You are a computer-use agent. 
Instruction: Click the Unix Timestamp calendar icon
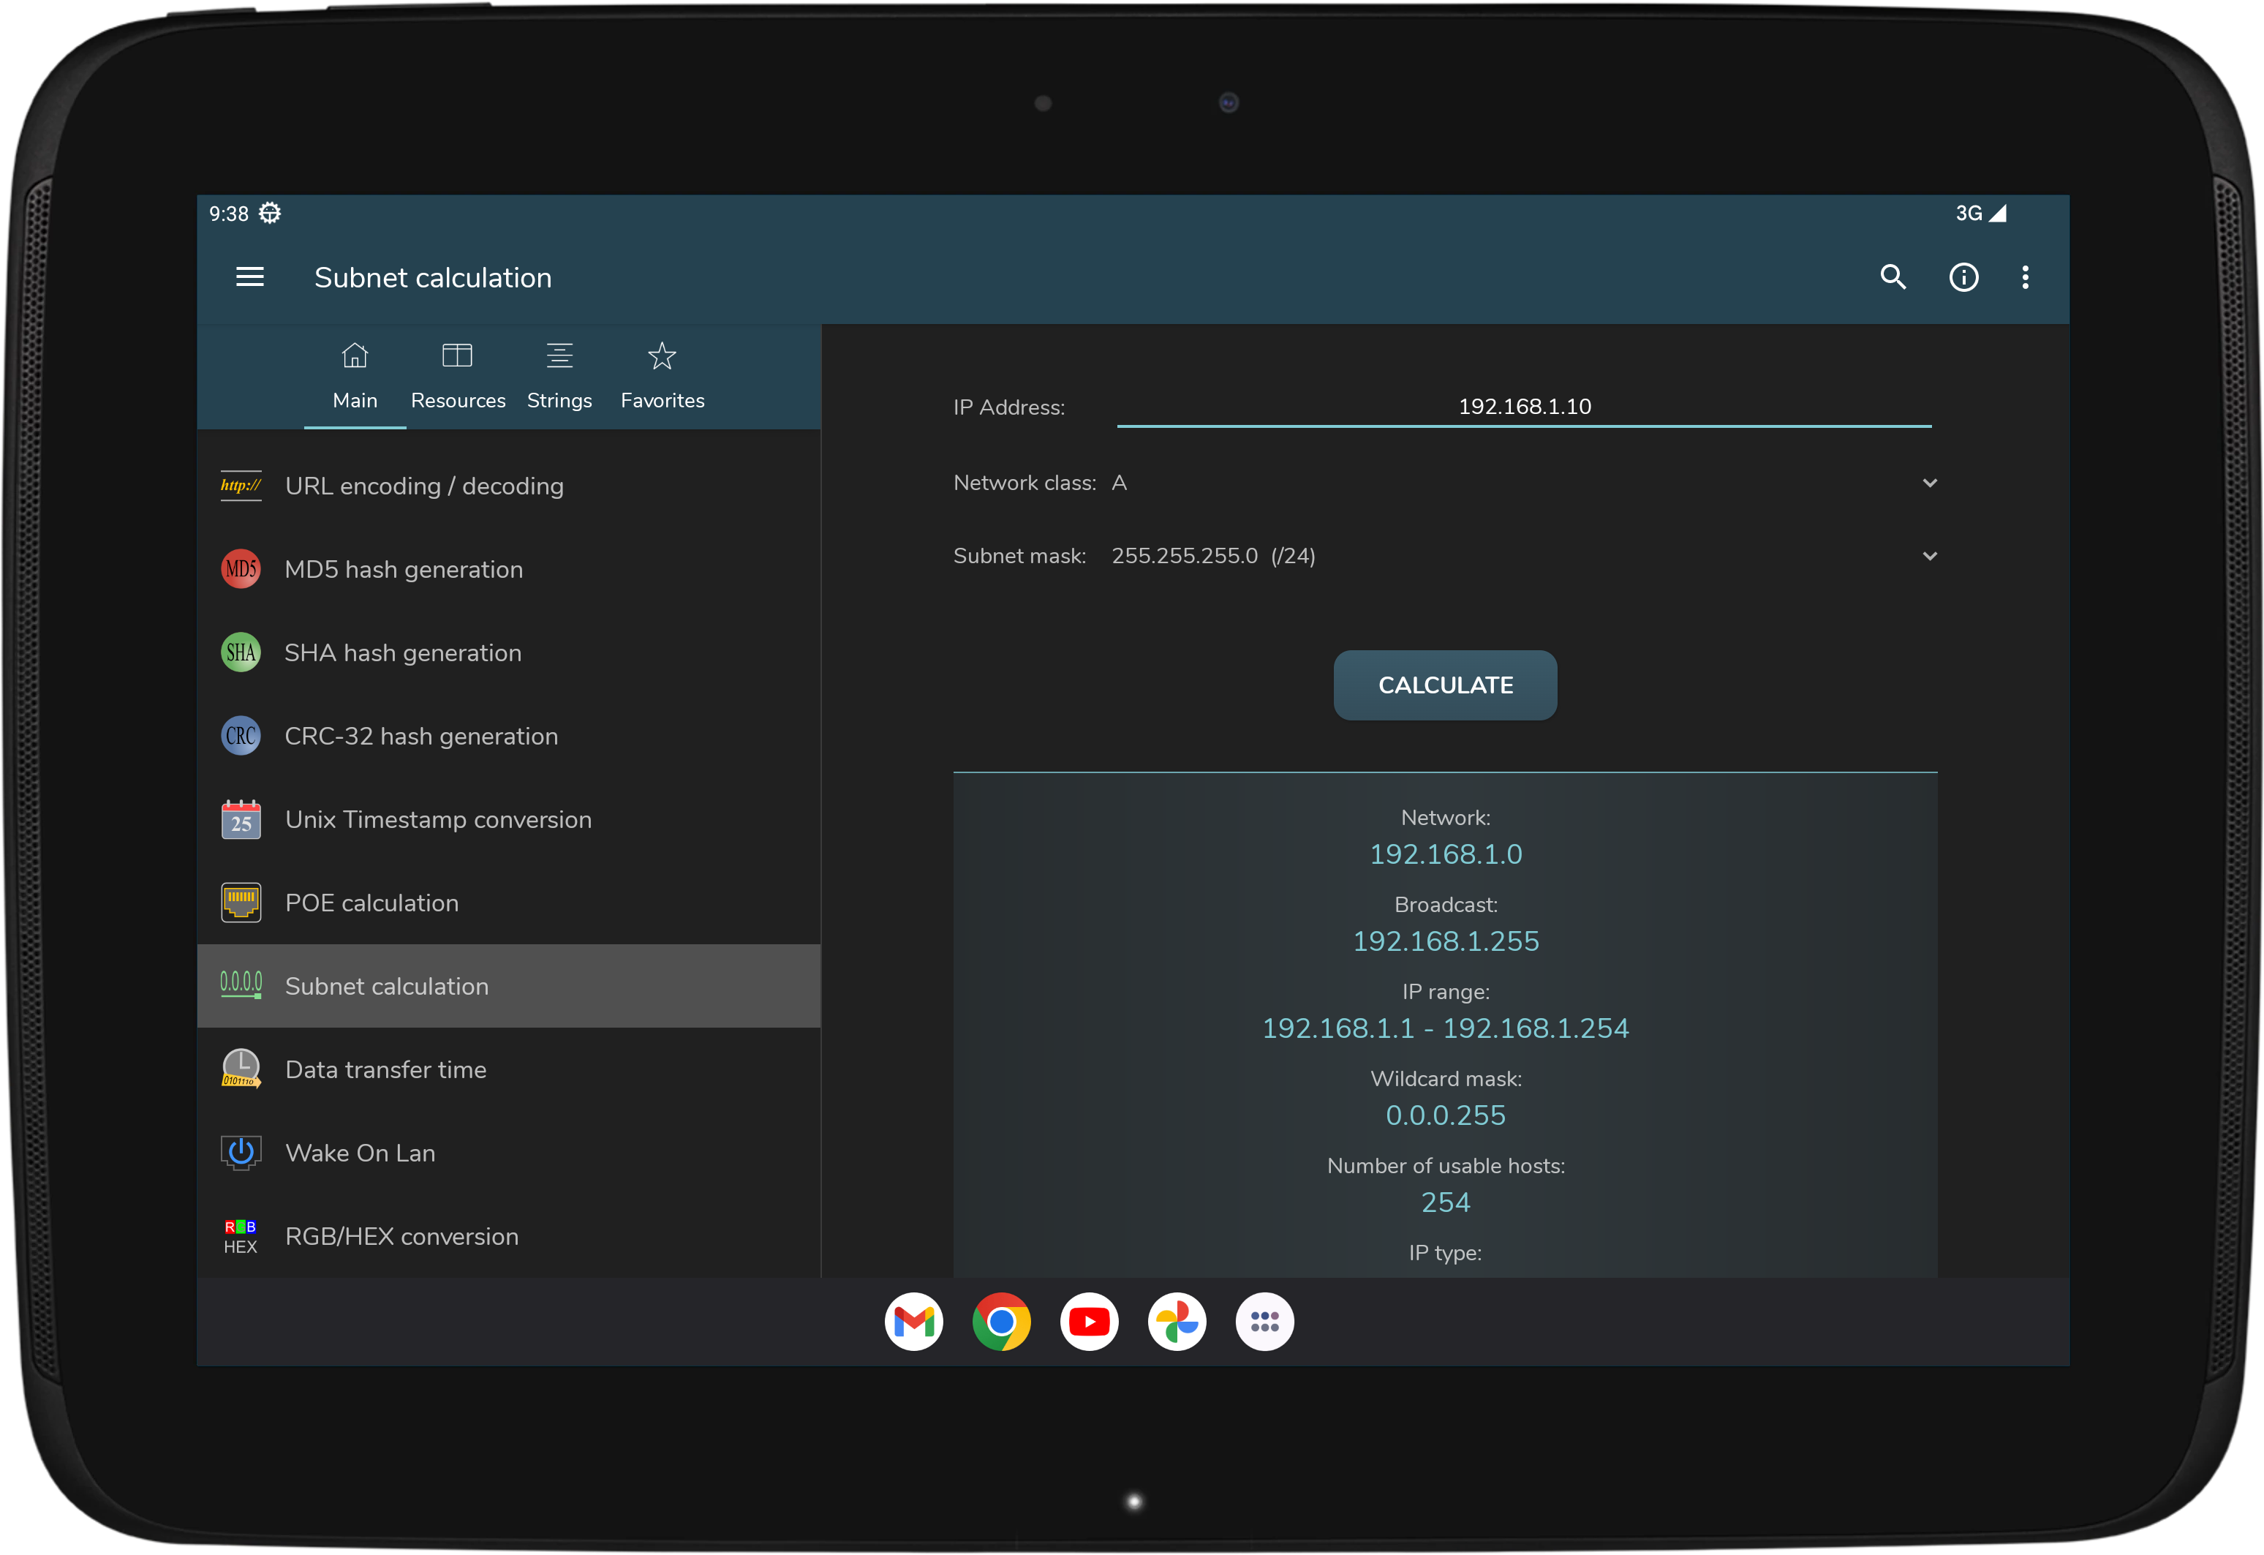pos(241,819)
